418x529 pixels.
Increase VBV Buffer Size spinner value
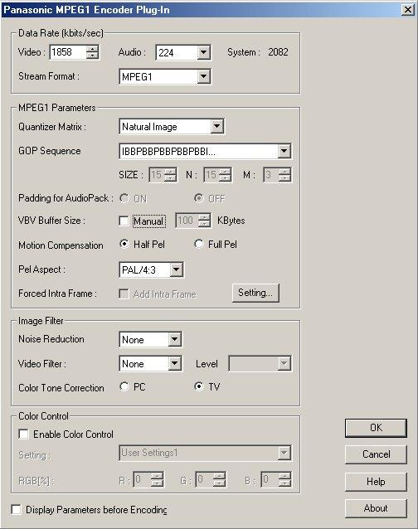click(204, 217)
